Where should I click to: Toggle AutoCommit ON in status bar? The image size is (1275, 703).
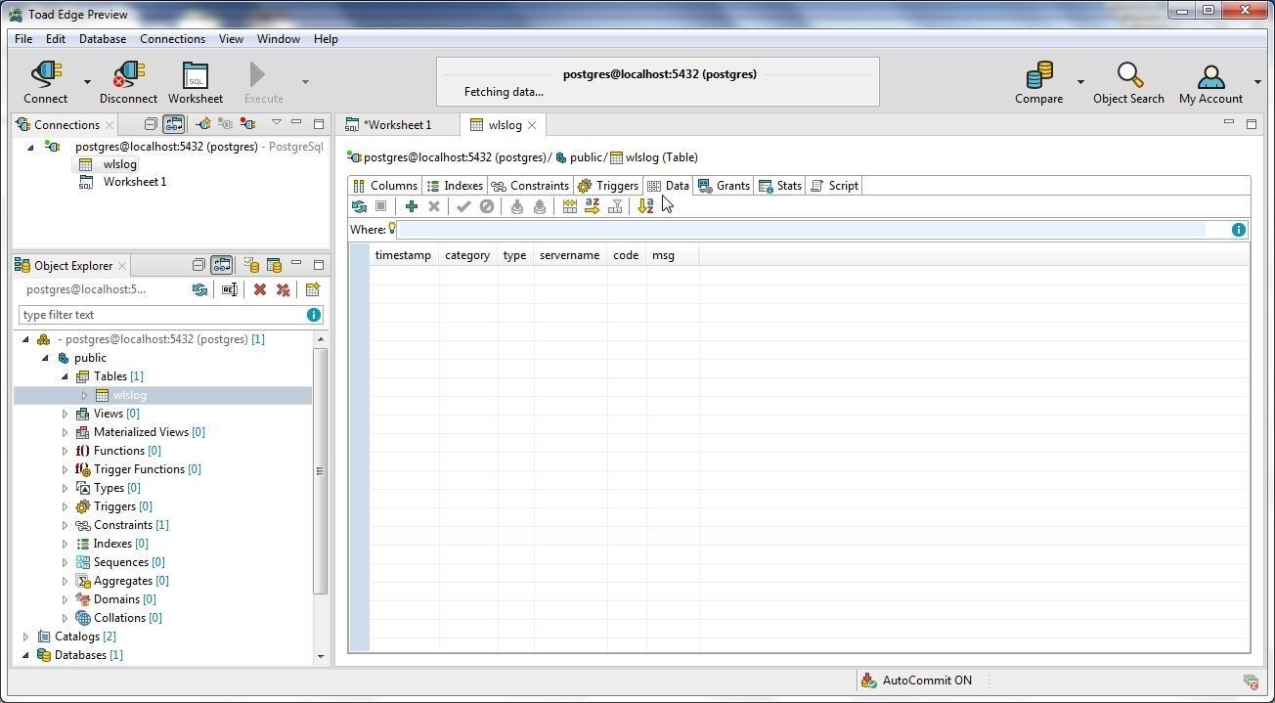pos(916,681)
